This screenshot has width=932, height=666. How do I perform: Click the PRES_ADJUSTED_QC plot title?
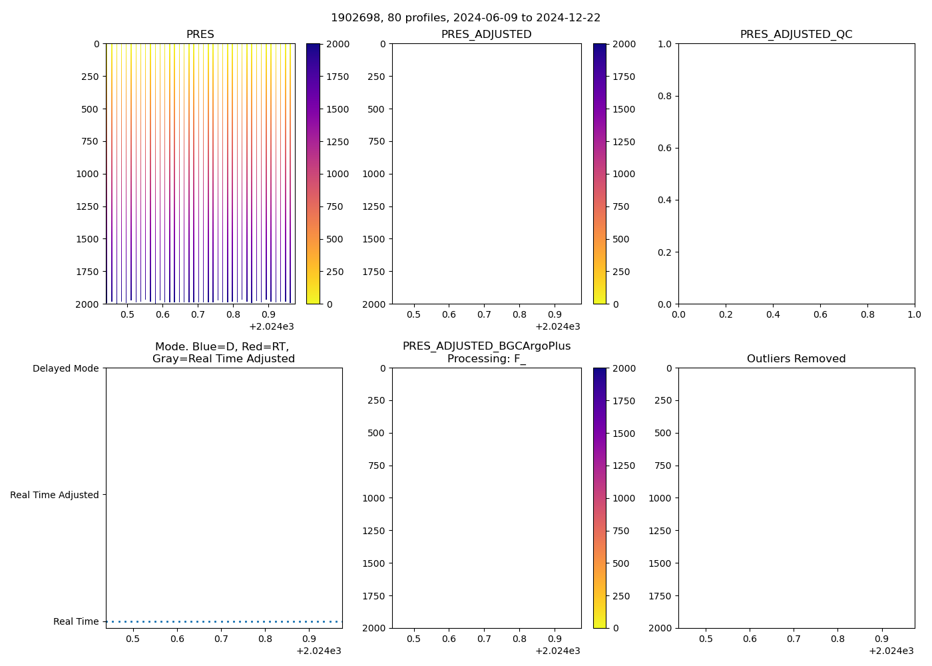click(x=796, y=35)
